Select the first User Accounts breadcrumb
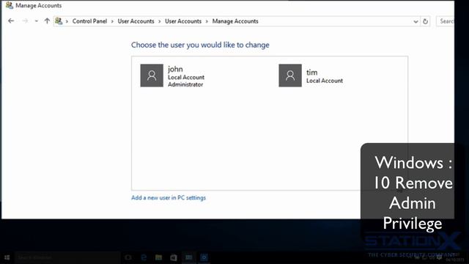 point(136,21)
